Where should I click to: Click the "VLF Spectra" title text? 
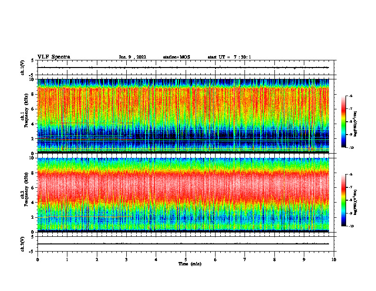54,57
